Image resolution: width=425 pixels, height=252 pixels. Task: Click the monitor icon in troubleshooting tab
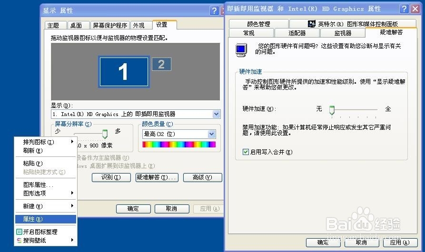point(241,50)
